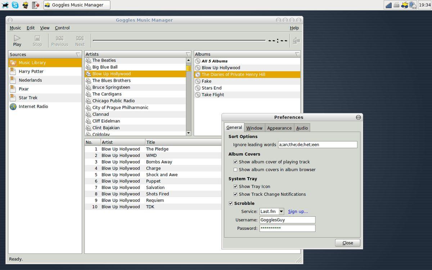
Task: Close the Preferences dialog with Close button
Action: 348,243
